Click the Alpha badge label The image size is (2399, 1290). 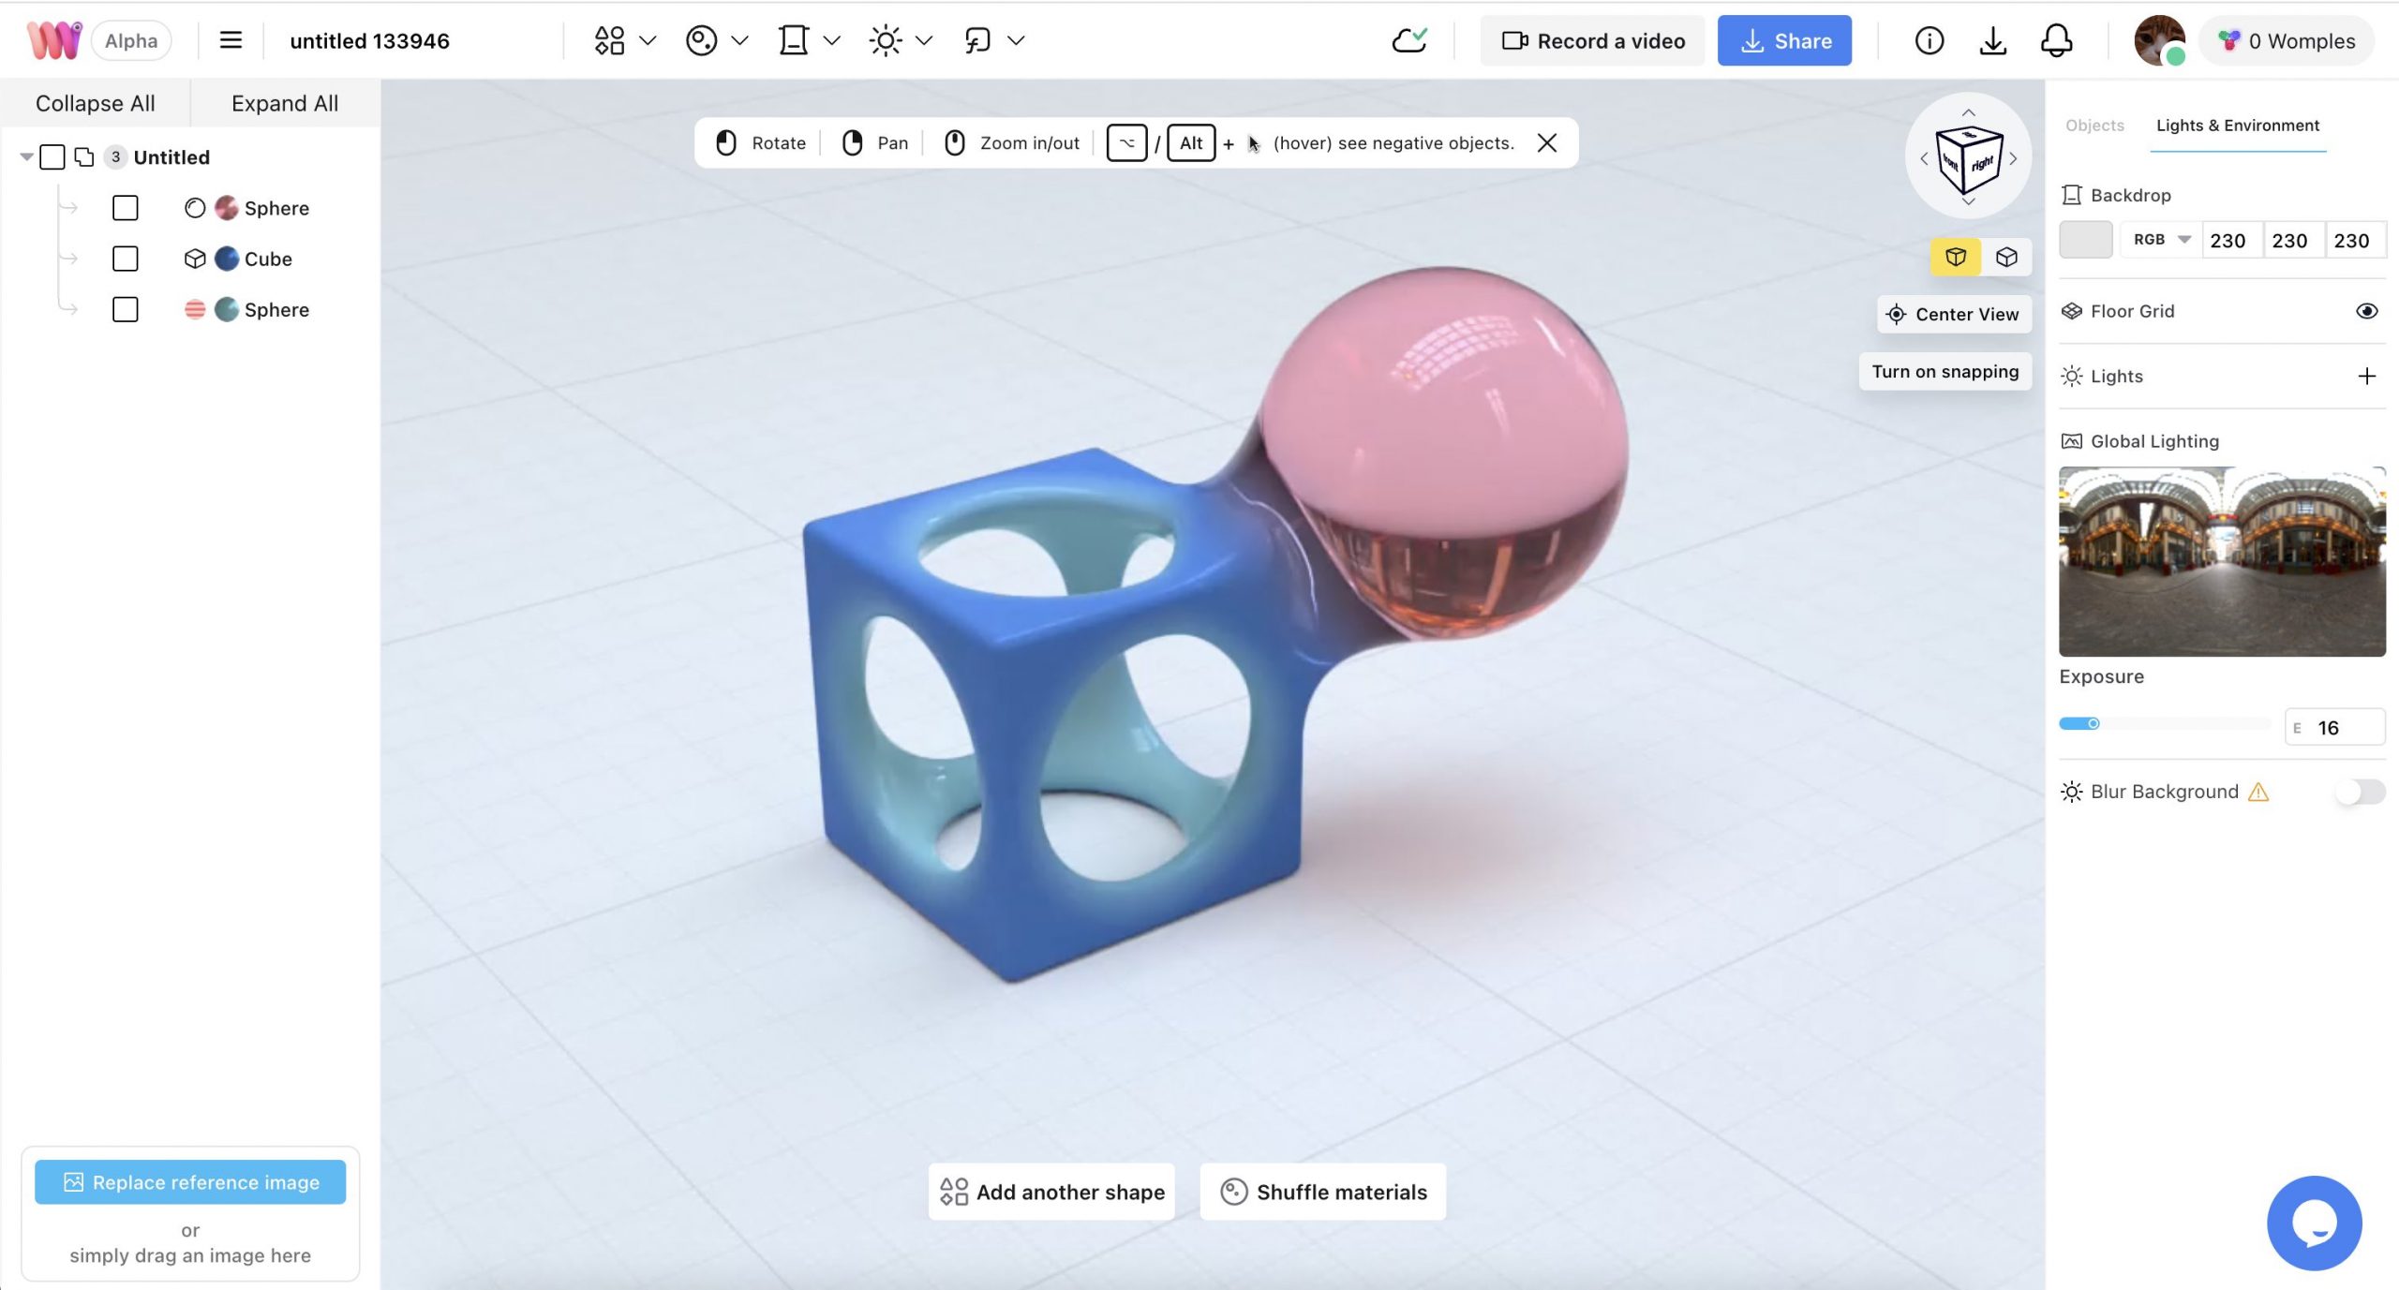tap(131, 40)
